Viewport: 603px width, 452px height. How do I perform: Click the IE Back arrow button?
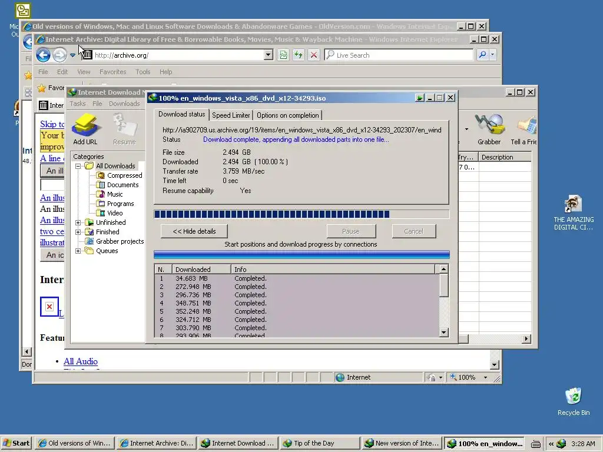pos(43,55)
